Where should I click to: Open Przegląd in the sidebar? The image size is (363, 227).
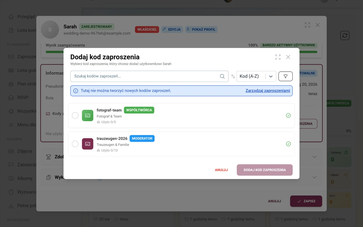click(22, 17)
